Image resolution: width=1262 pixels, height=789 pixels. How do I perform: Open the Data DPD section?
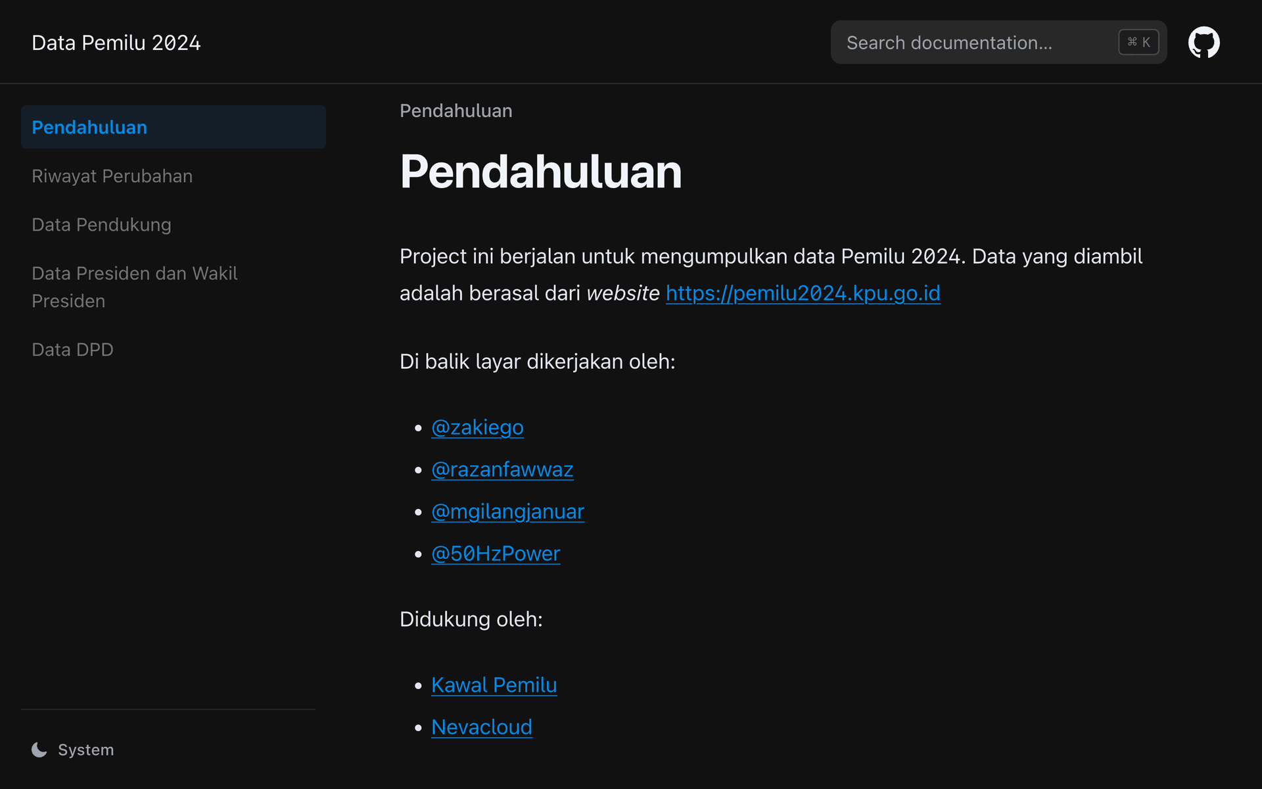[72, 349]
